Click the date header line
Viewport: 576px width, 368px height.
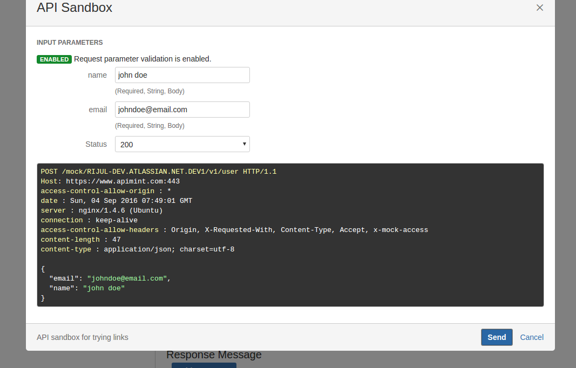(x=117, y=201)
